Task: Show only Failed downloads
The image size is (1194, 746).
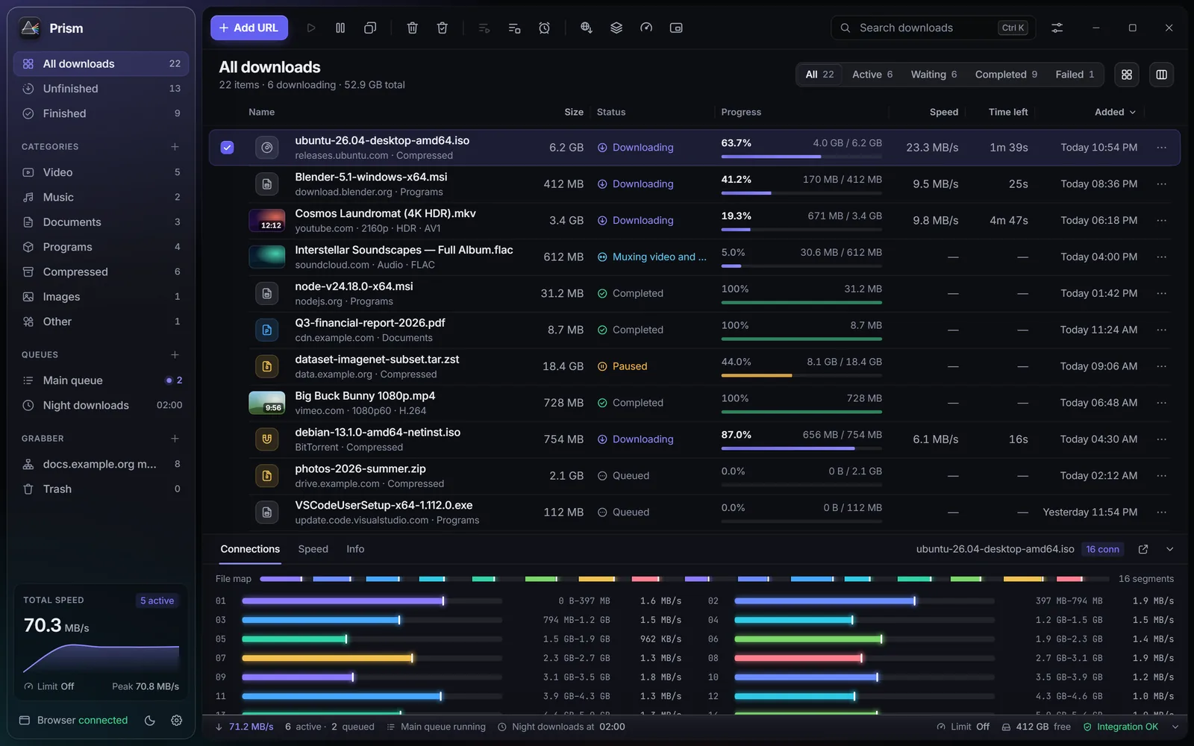Action: click(1075, 75)
